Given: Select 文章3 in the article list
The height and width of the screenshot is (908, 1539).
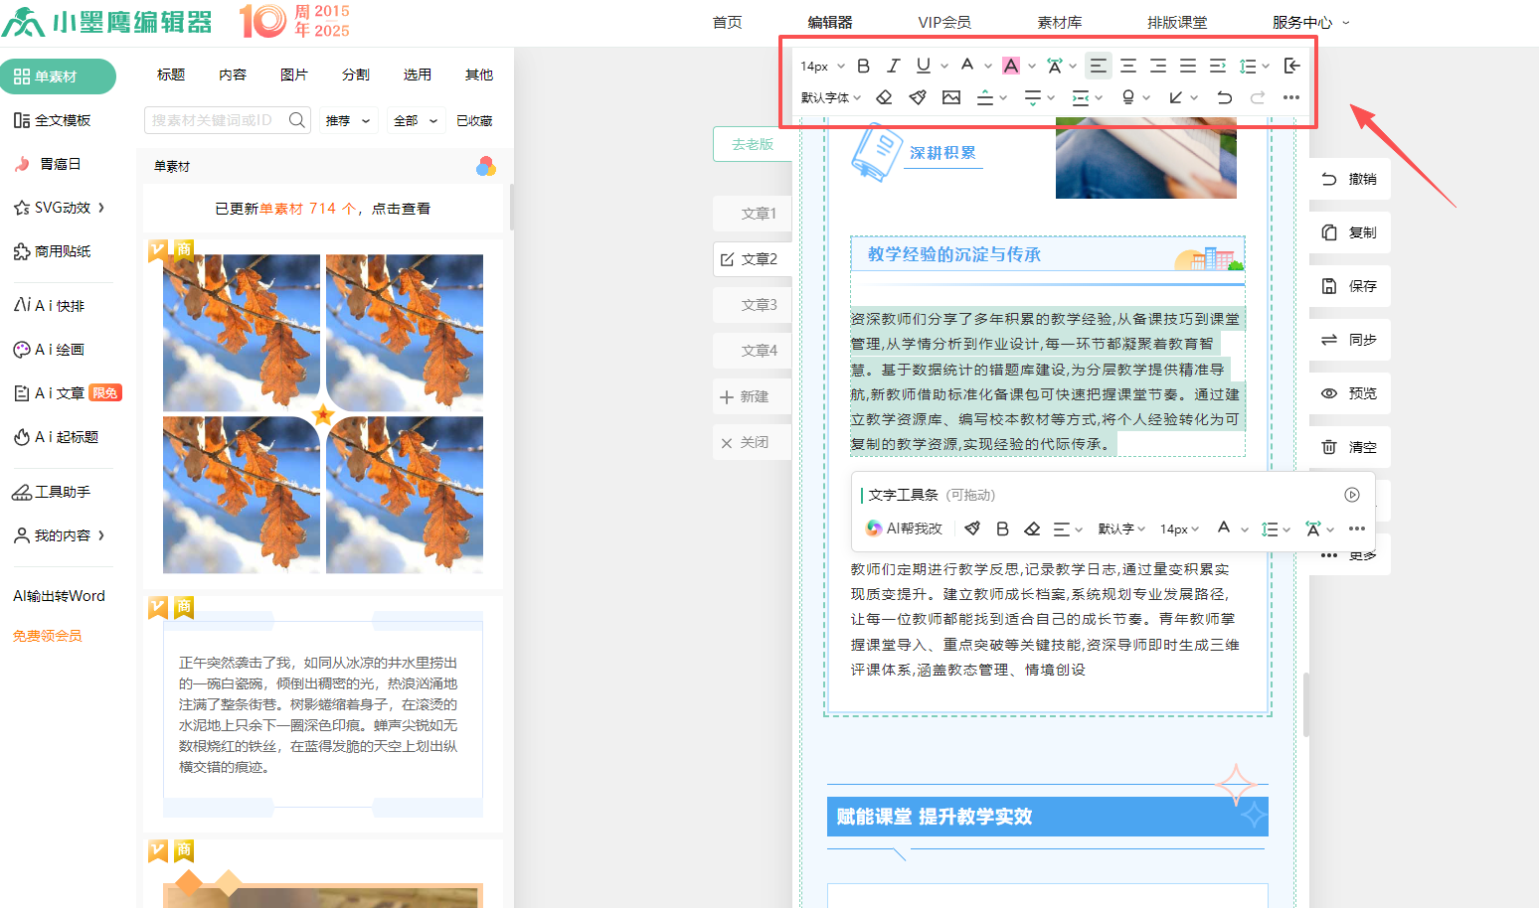Looking at the screenshot, I should click(x=753, y=305).
